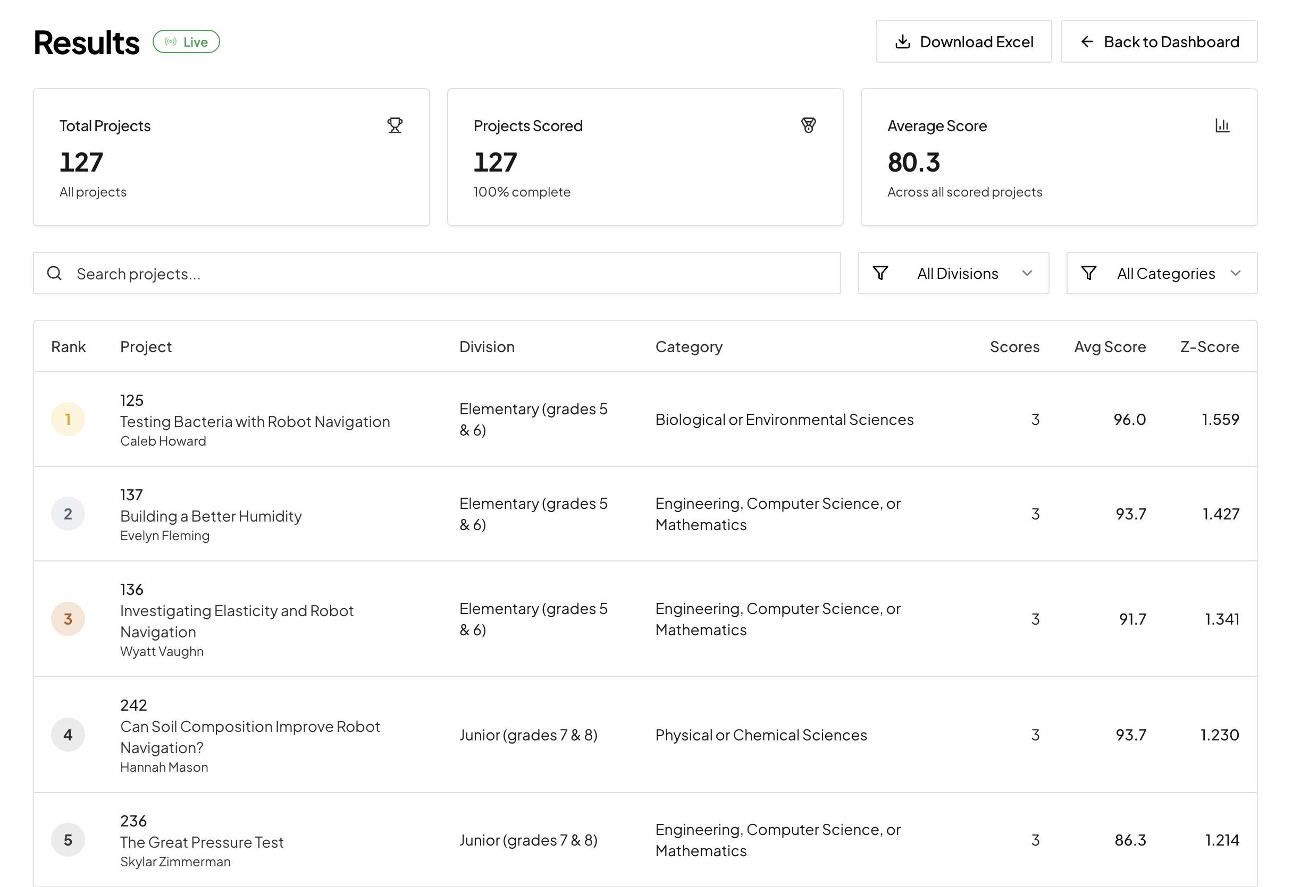This screenshot has height=887, width=1292.
Task: Select the rank 1 badge for Testing Bacteria project
Action: (68, 420)
